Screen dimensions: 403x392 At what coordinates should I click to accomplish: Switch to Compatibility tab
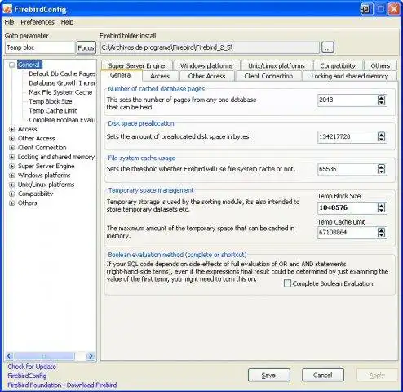tap(338, 65)
